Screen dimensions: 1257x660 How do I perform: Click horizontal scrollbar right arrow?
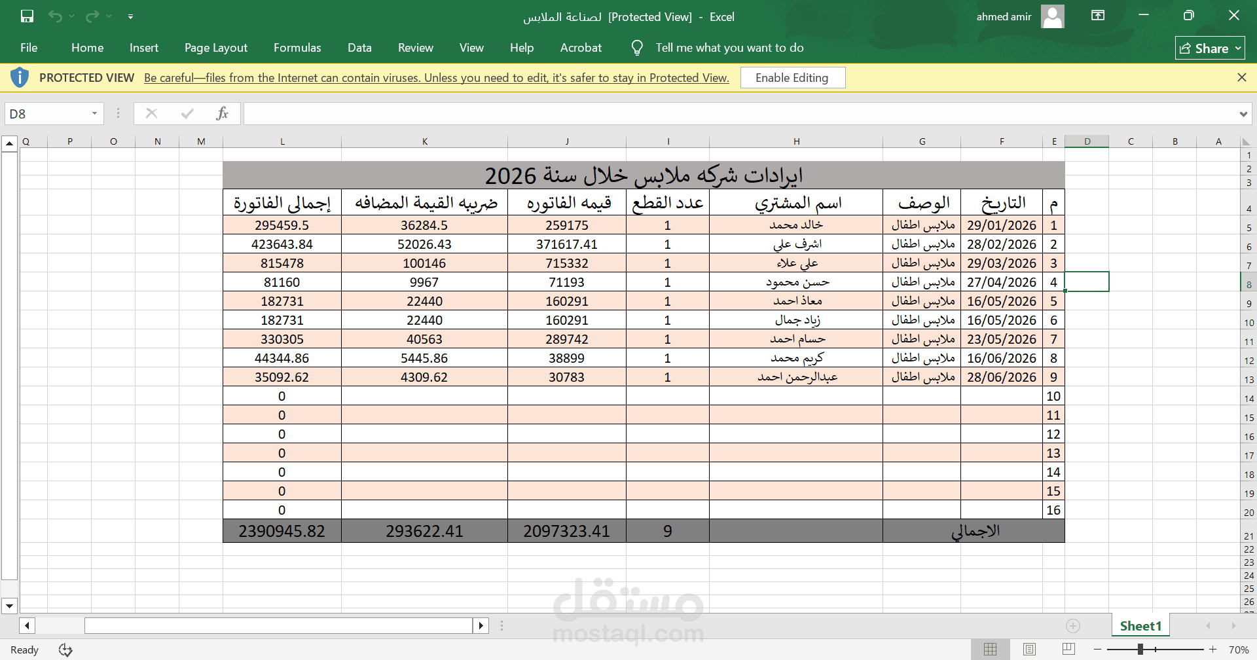(481, 625)
